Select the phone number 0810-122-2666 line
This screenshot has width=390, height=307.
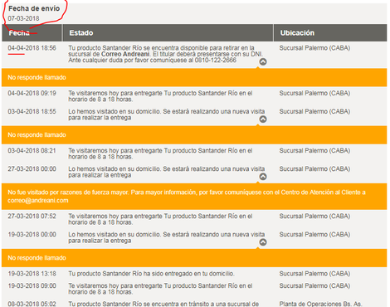pos(152,61)
